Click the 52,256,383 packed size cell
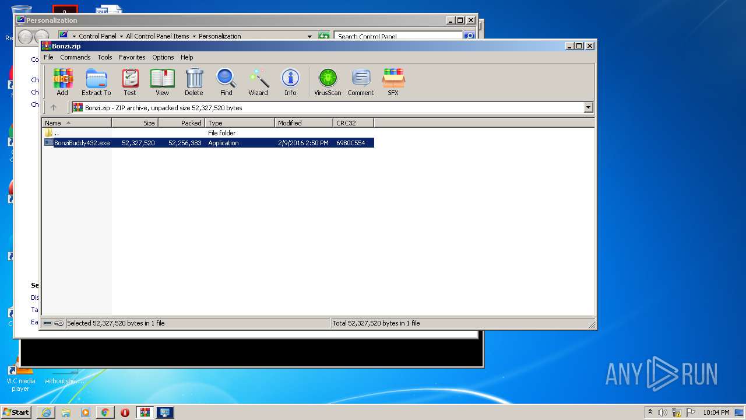746x420 pixels. click(x=185, y=143)
